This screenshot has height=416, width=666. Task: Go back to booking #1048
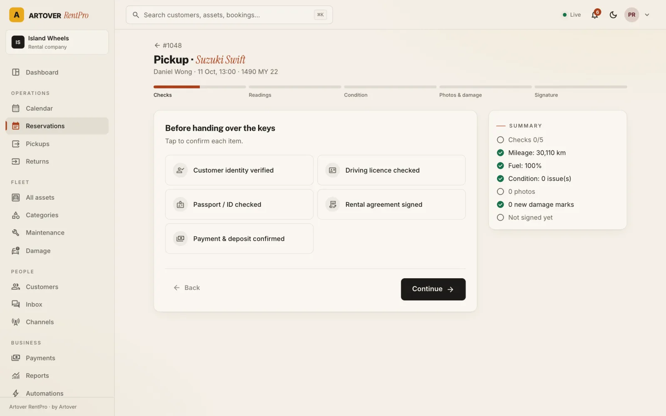pyautogui.click(x=168, y=45)
